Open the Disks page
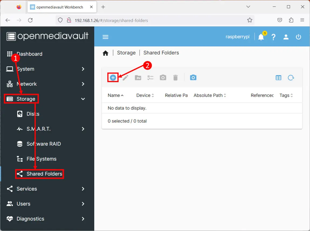The width and height of the screenshot is (310, 231). [x=33, y=114]
